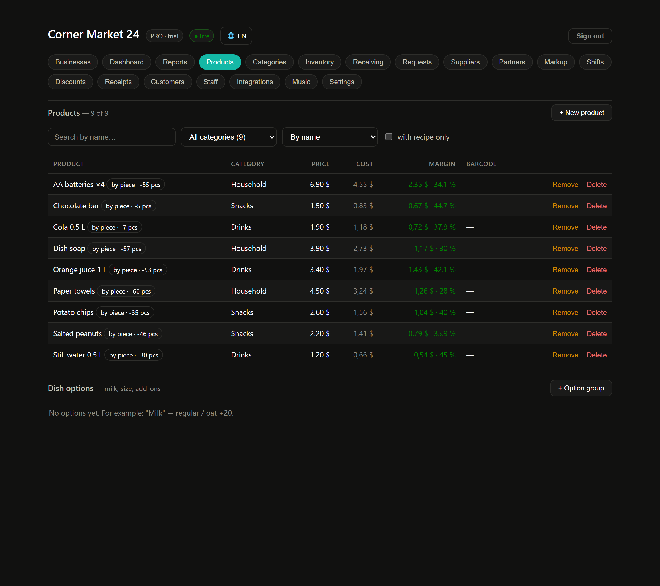Screen dimensions: 660x586
Task: Click Delete for Salted peanuts
Action: [596, 334]
